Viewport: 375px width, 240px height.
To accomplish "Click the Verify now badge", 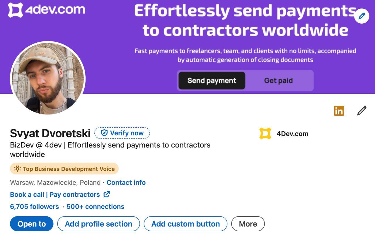I will click(122, 133).
